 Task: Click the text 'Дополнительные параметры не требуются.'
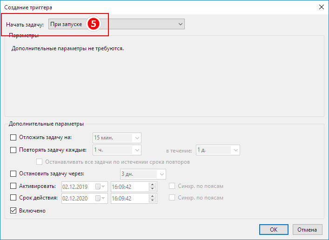pyautogui.click(x=67, y=48)
